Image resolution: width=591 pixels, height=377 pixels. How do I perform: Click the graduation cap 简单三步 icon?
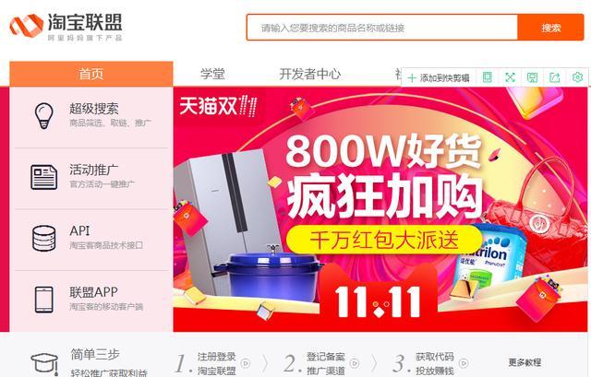click(44, 363)
